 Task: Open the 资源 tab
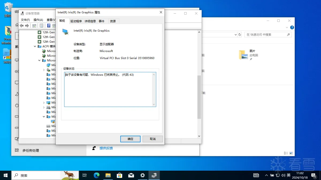(x=113, y=21)
